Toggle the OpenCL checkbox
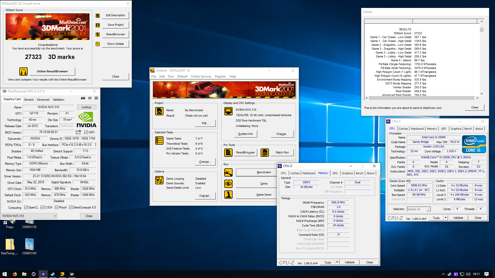The height and width of the screenshot is (278, 495). pyautogui.click(x=26, y=207)
